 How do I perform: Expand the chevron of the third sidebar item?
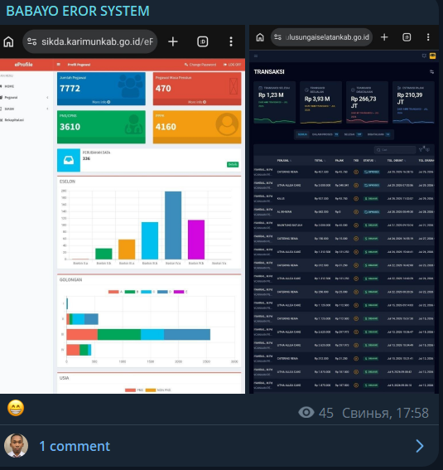point(47,109)
